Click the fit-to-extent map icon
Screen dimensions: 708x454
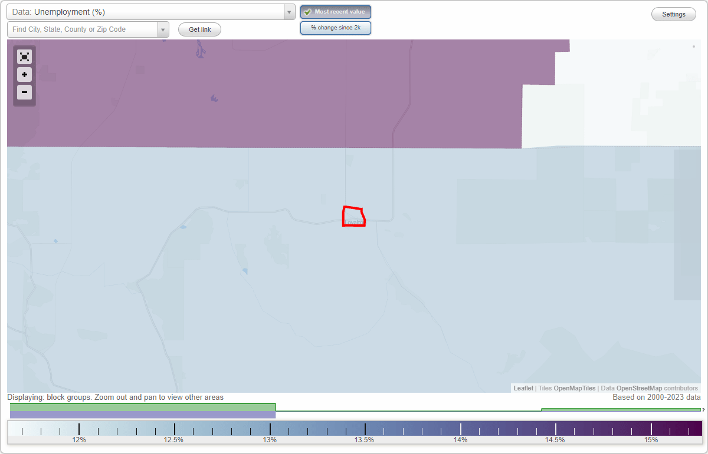pos(24,57)
